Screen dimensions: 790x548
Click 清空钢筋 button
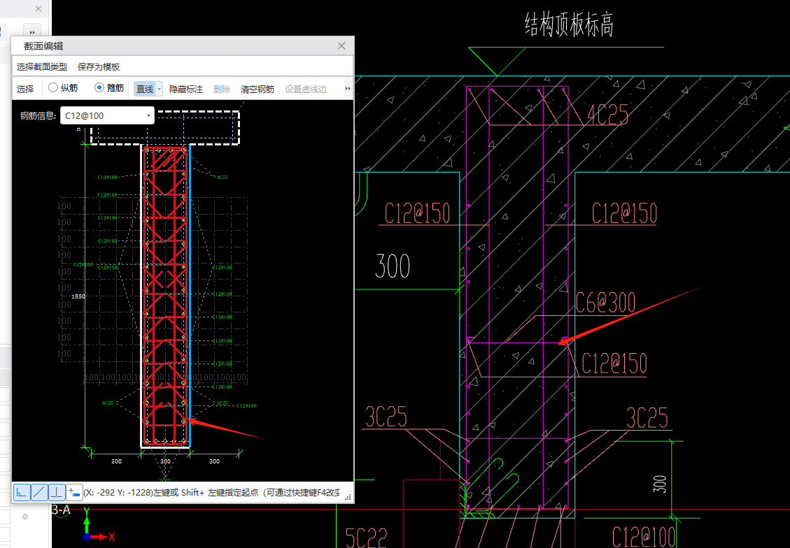coord(258,89)
